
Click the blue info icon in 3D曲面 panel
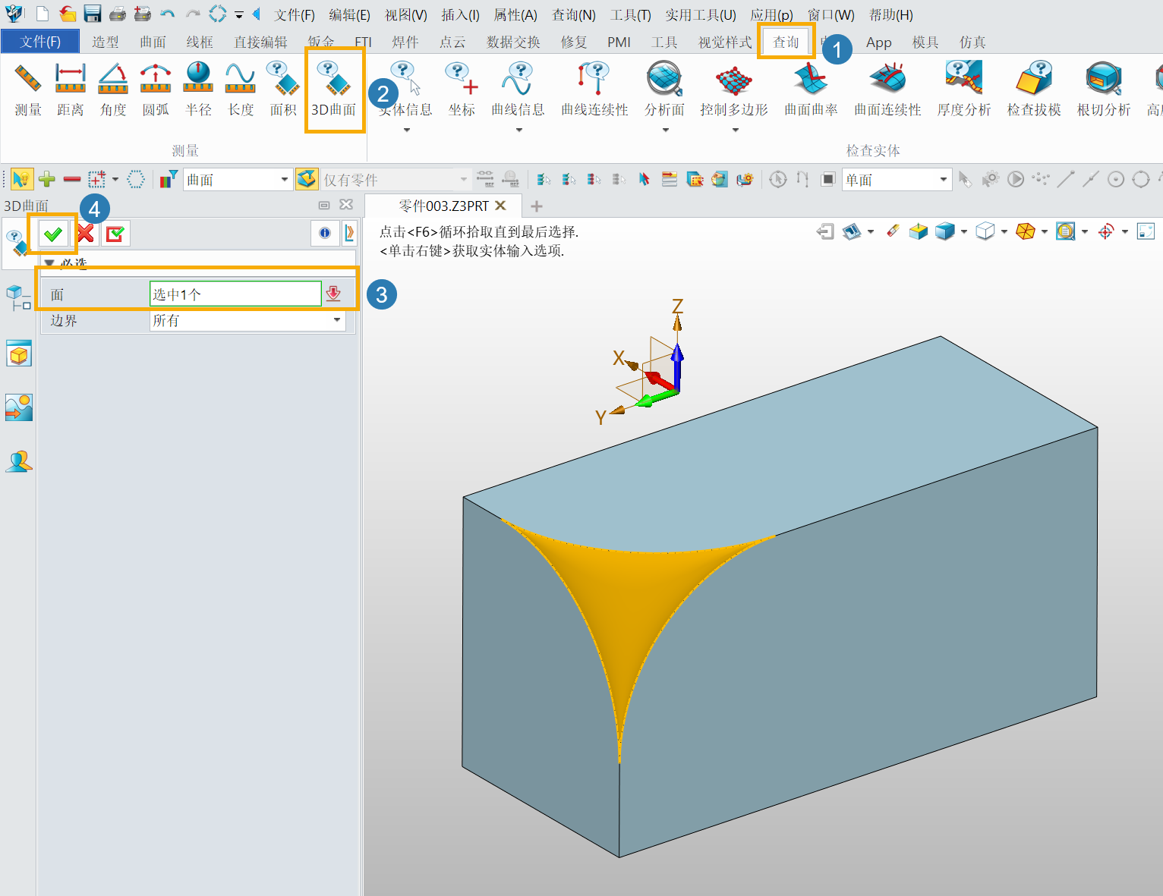pos(325,233)
